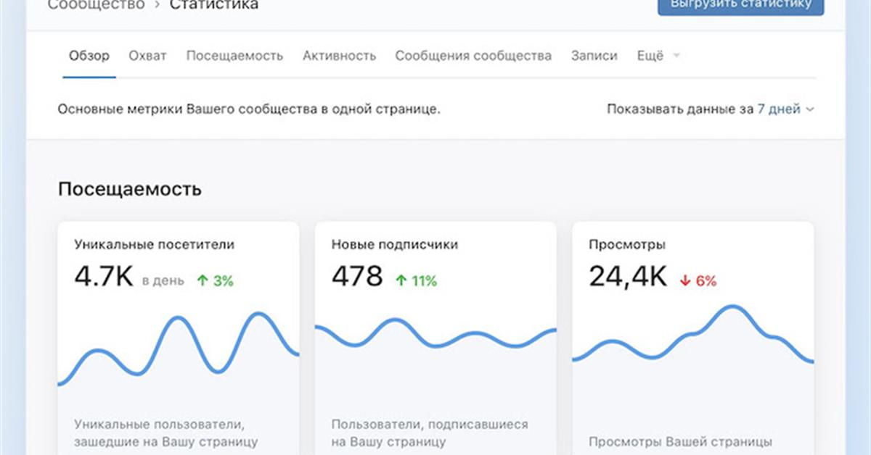
Task: Click the Просмотры line chart
Action: [693, 337]
